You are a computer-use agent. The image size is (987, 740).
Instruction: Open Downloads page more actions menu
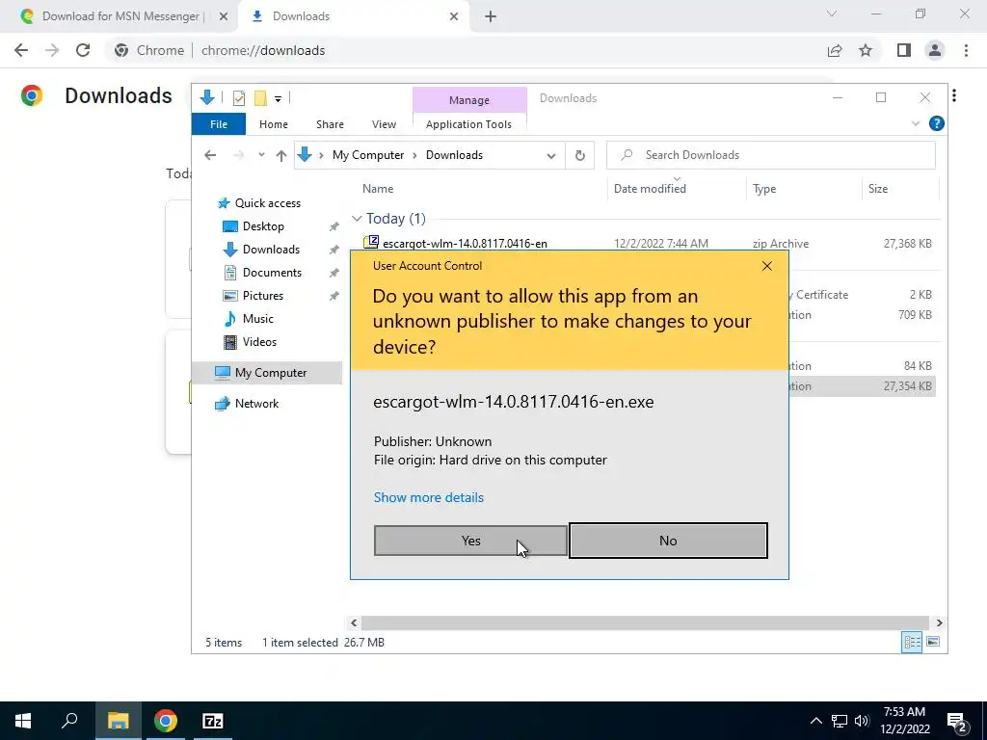tap(954, 95)
